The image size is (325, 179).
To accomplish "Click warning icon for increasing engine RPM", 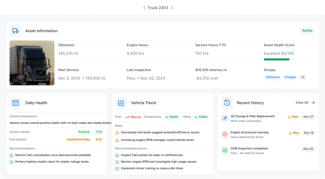I will pyautogui.click(x=117, y=140).
